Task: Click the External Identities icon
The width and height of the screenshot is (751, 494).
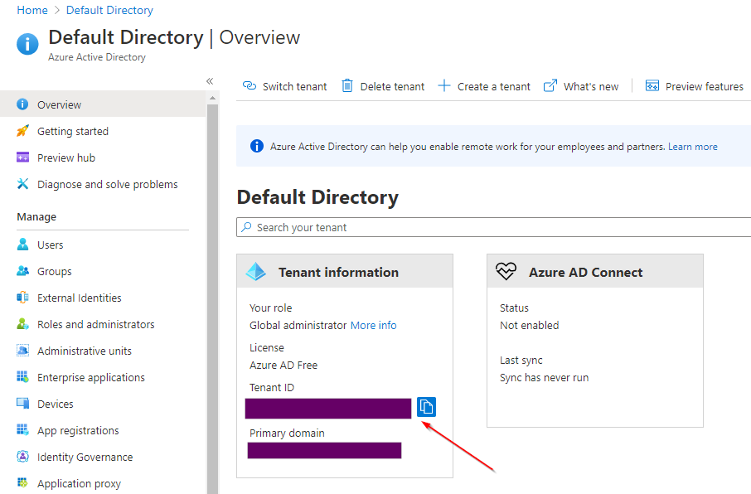Action: pos(22,298)
